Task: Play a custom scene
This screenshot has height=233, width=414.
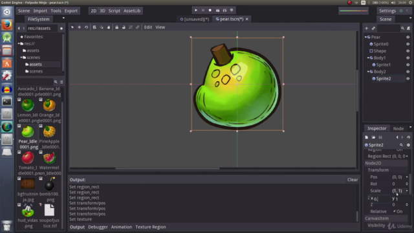Action: point(224,10)
